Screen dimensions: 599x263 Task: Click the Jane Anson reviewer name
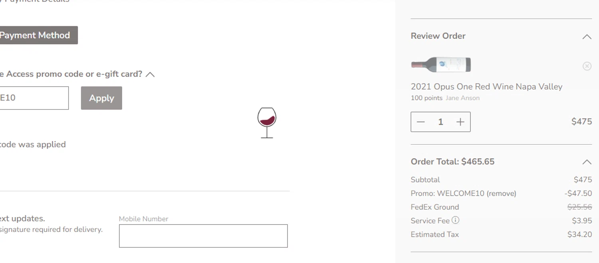tap(462, 98)
